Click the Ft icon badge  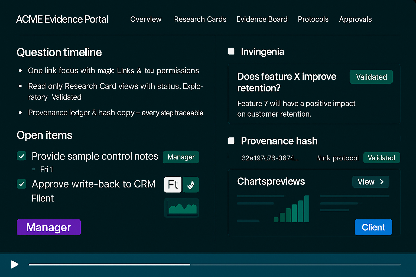(173, 185)
